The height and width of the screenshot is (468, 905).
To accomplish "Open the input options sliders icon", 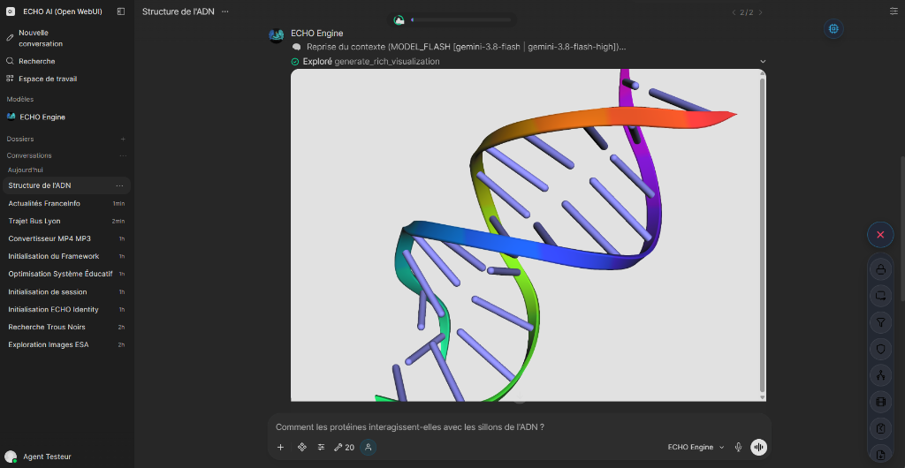I will (x=321, y=448).
